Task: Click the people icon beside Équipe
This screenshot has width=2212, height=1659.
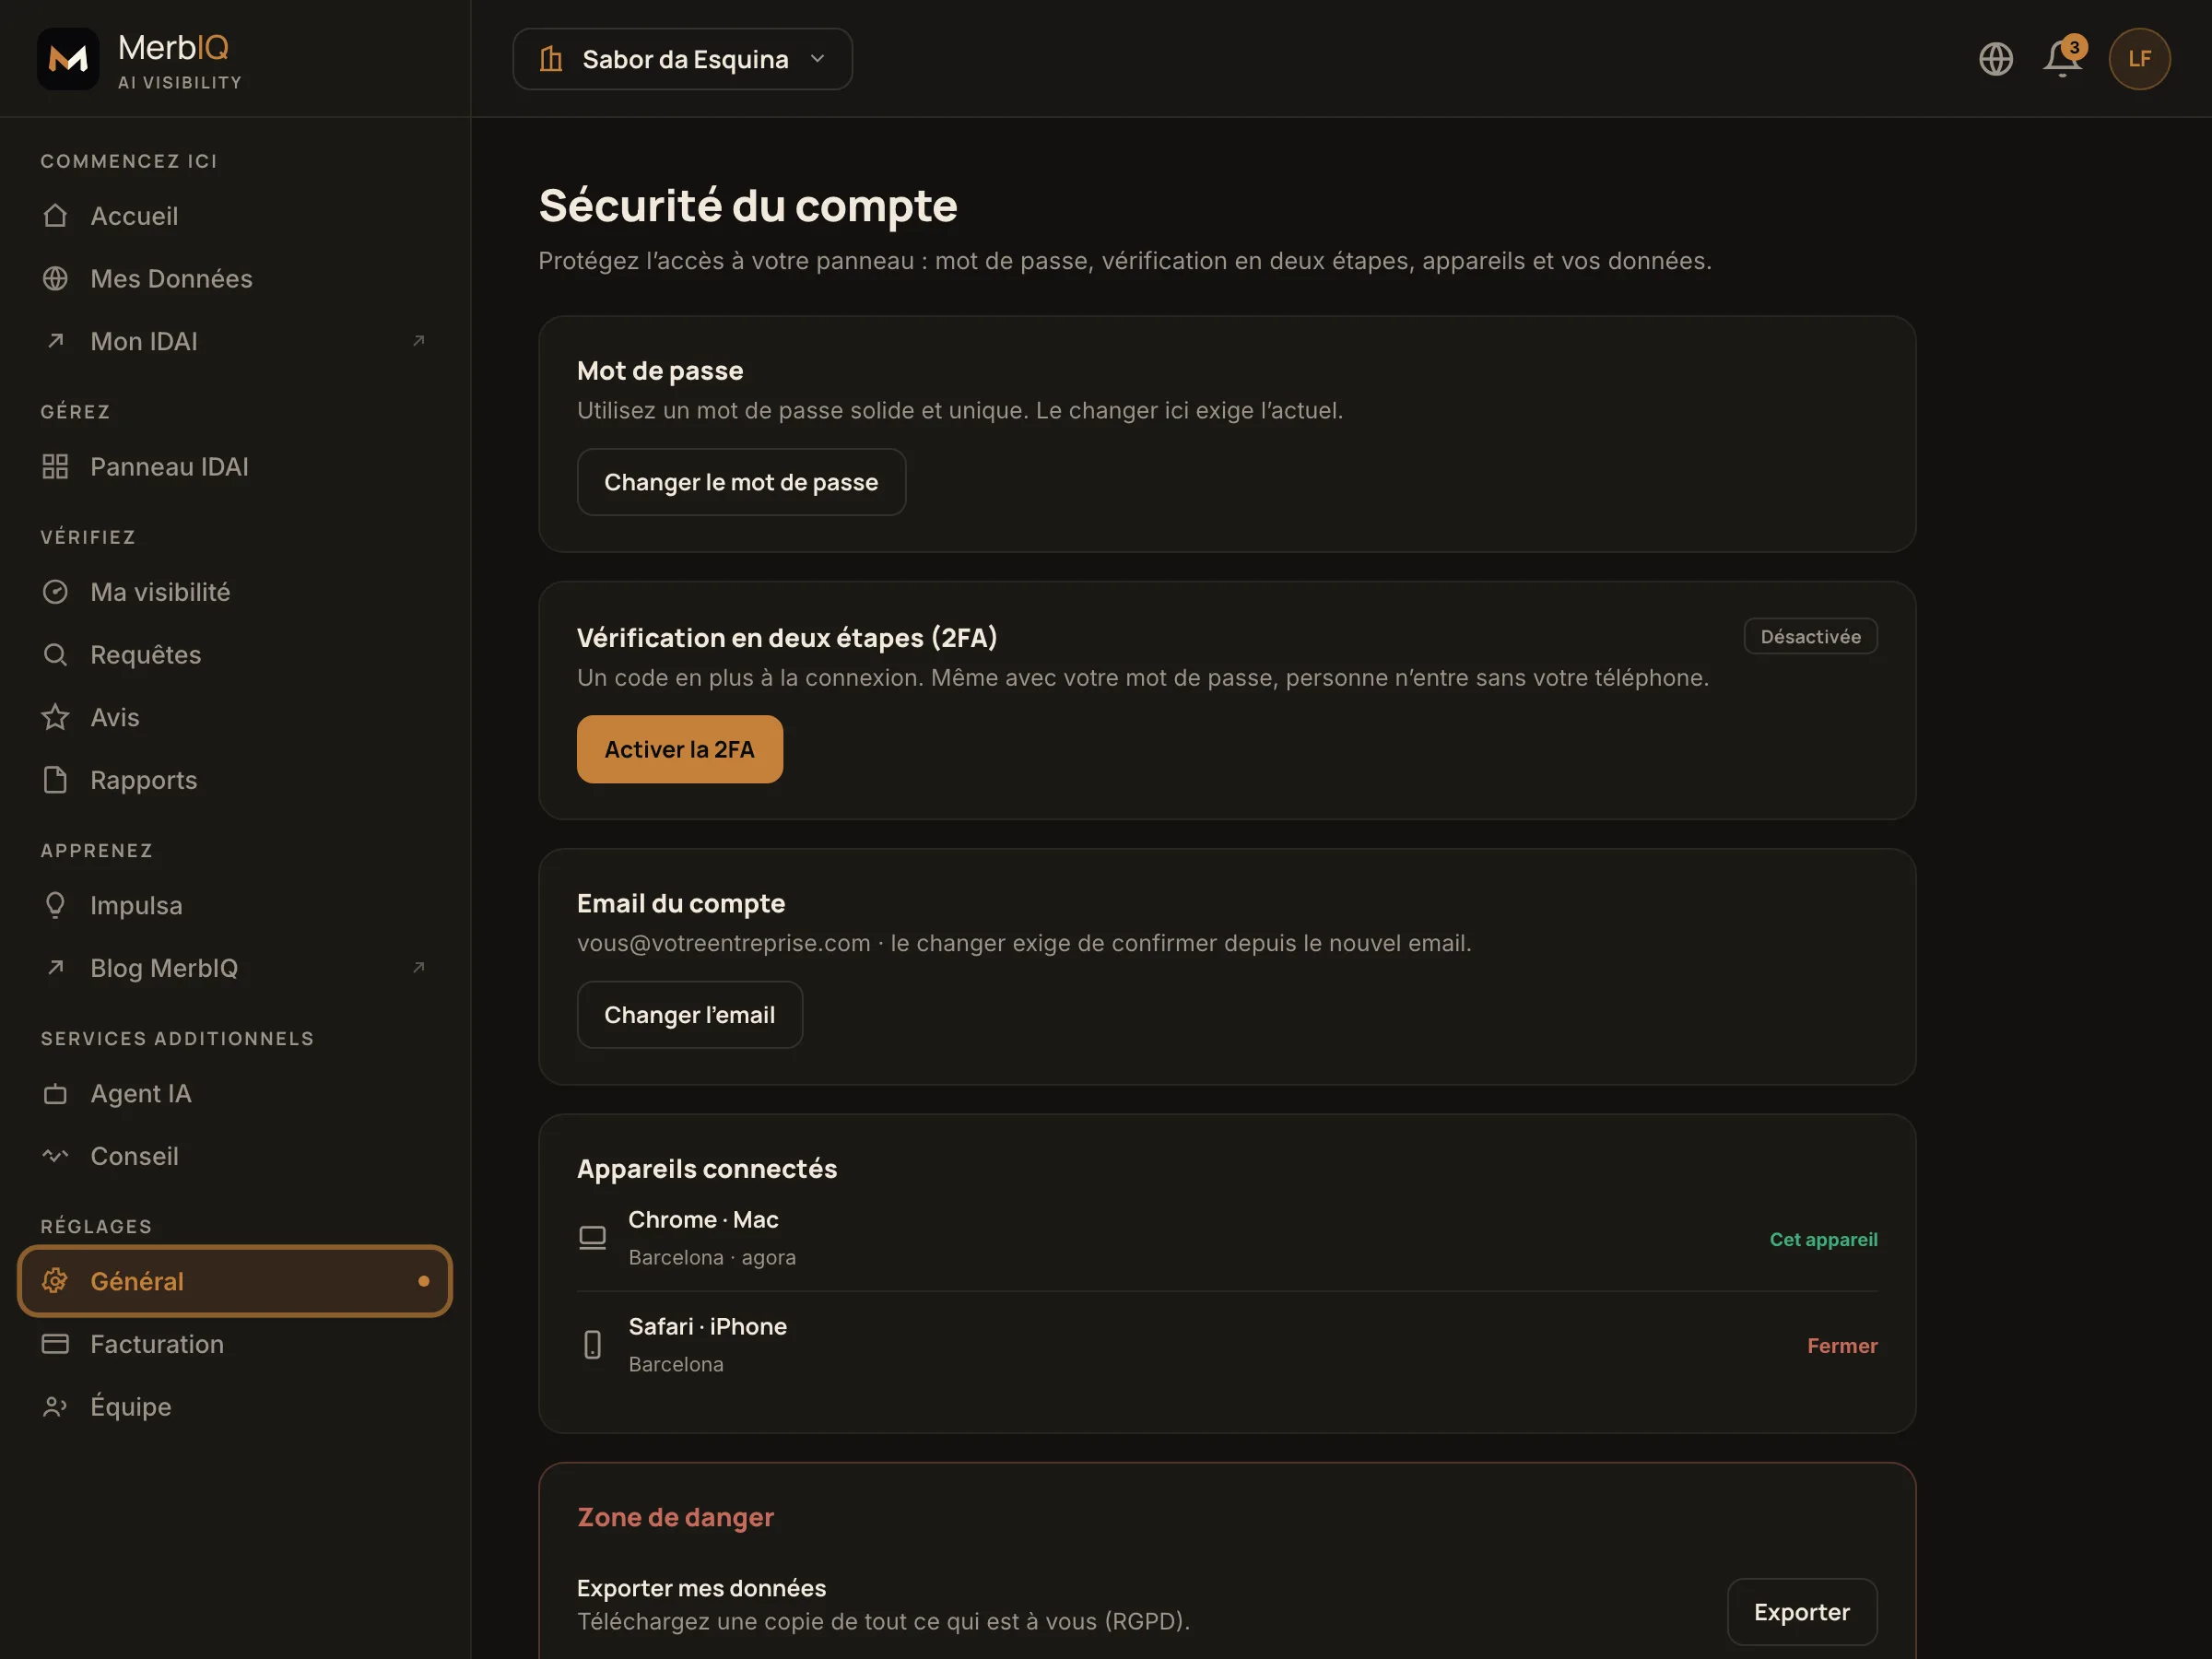Action: (55, 1407)
